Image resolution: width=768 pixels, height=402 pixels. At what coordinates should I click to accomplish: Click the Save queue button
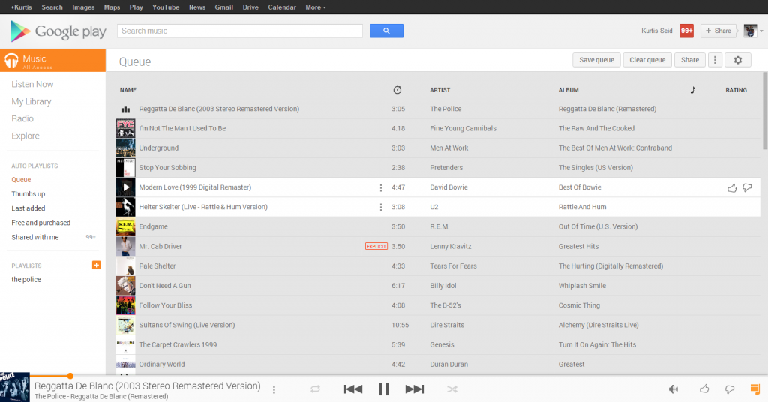click(596, 60)
